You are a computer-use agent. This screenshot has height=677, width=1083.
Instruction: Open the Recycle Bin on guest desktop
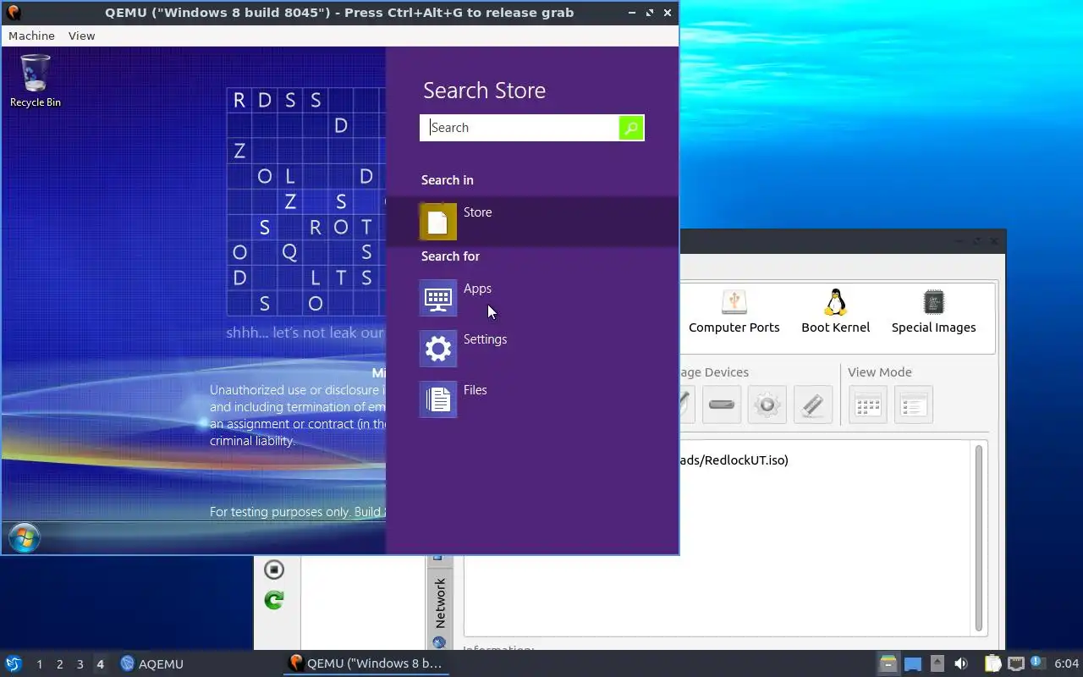[x=36, y=80]
